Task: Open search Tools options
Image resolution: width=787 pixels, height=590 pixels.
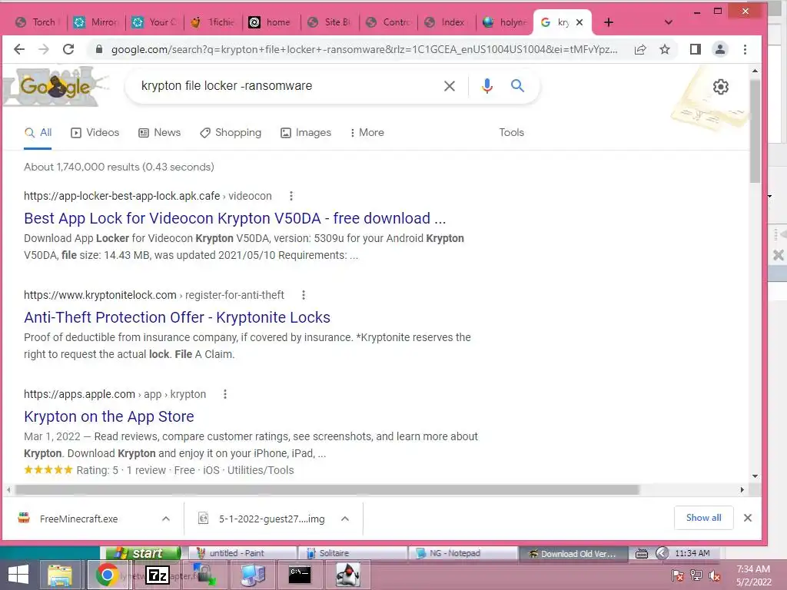Action: point(511,132)
